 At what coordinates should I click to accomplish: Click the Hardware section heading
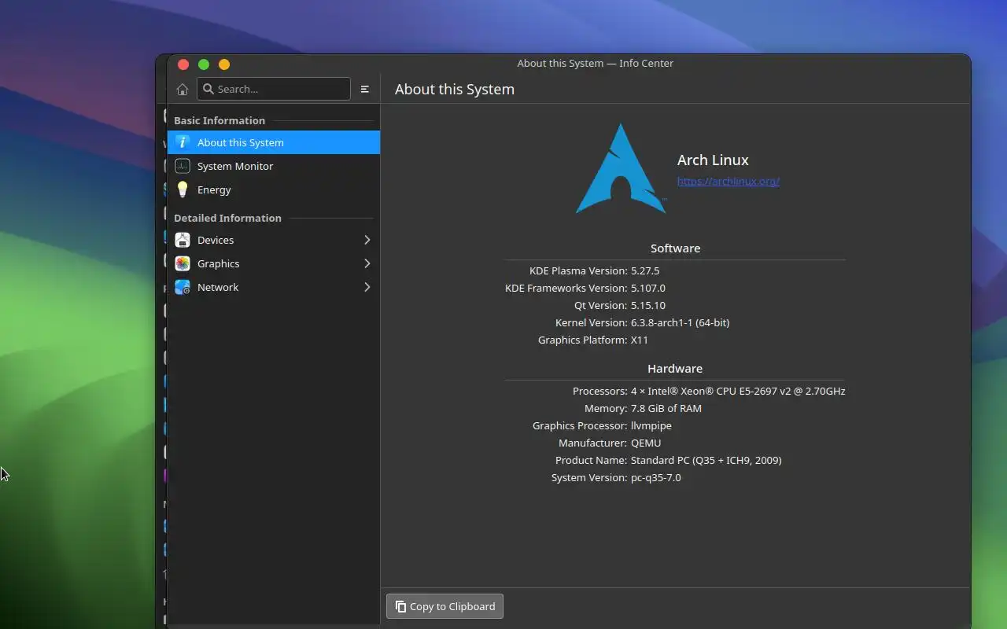(x=675, y=368)
